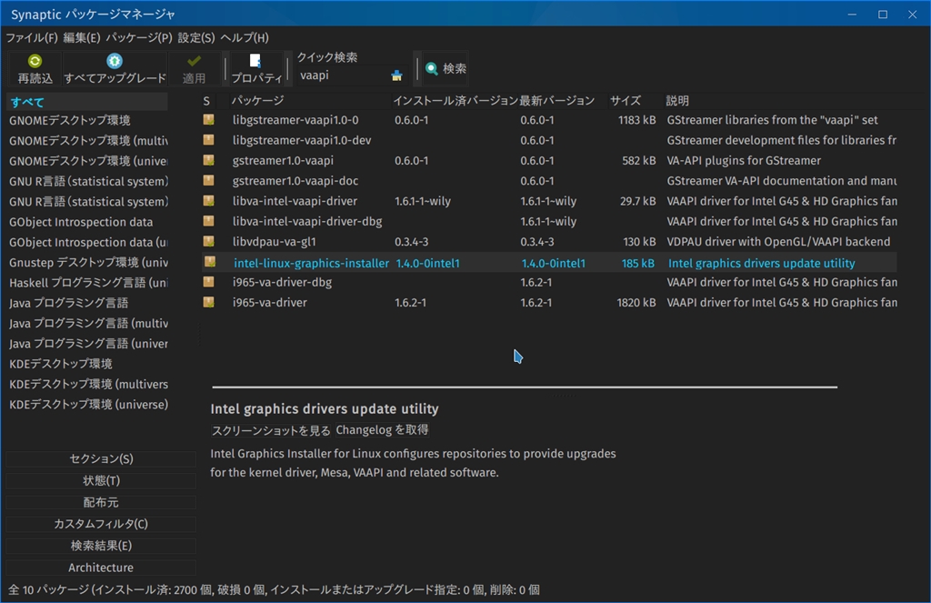The image size is (931, 603).
Task: Sort by the パッケージ column header
Action: click(257, 100)
